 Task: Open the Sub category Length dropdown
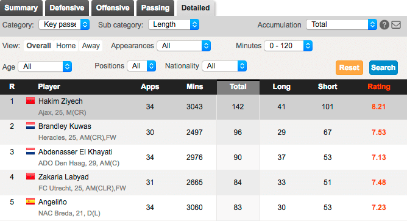[174, 24]
